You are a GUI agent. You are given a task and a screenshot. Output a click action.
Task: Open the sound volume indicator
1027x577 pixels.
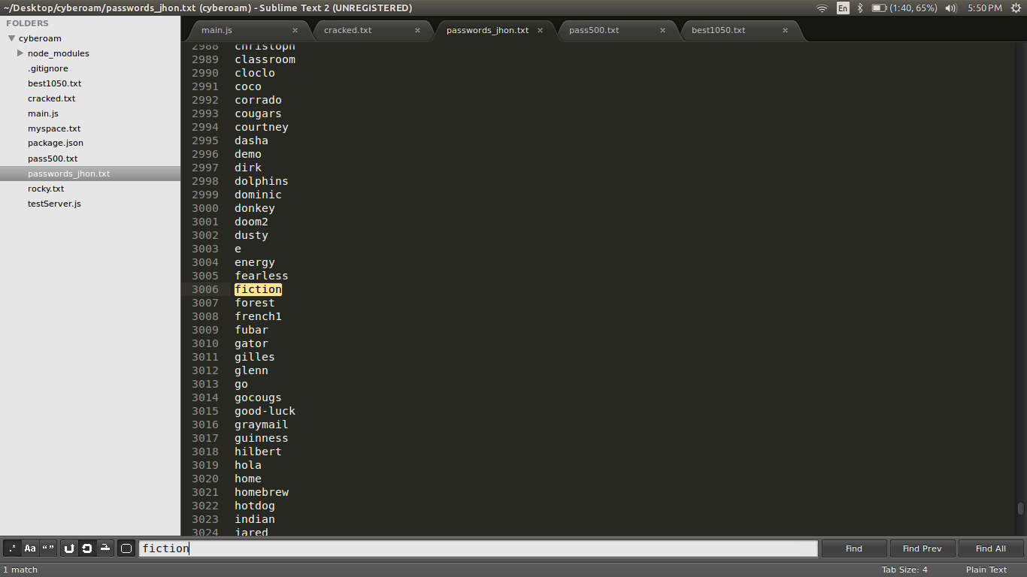pos(951,8)
